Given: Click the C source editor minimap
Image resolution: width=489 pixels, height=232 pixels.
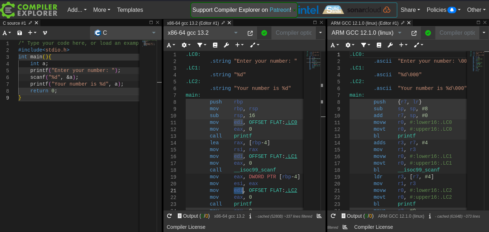Looking at the screenshot, I should tap(148, 125).
